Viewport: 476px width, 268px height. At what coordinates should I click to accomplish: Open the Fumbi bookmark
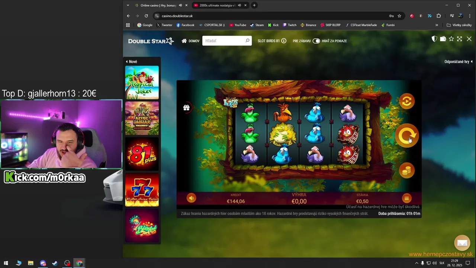(x=388, y=25)
